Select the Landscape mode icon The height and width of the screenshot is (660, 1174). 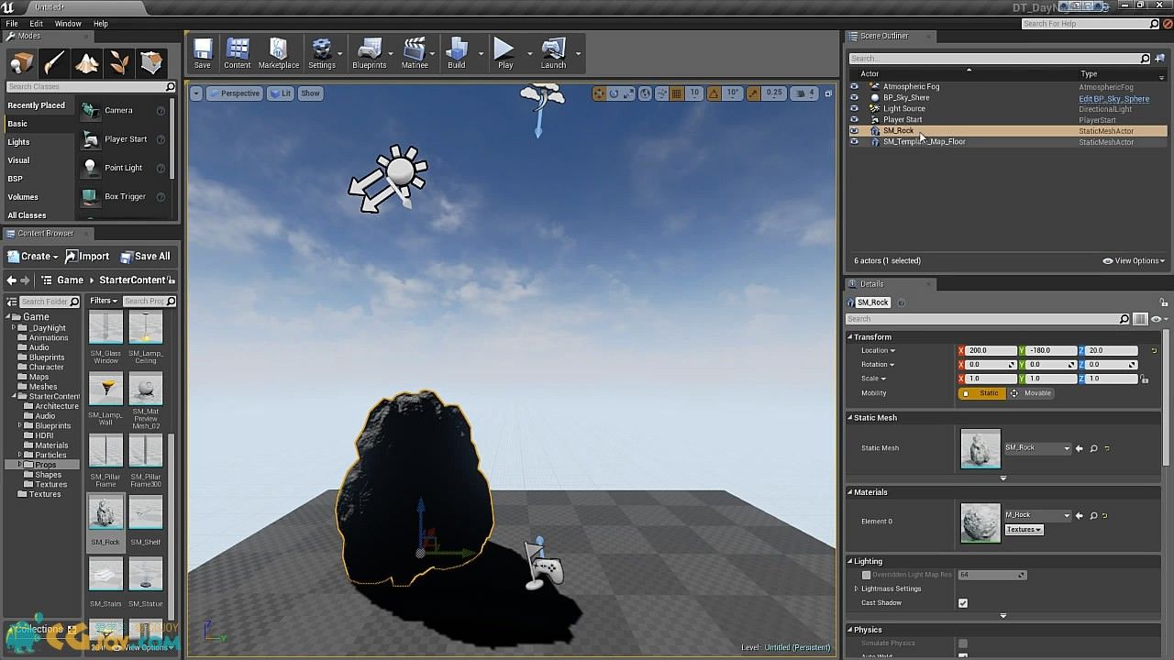tap(87, 62)
